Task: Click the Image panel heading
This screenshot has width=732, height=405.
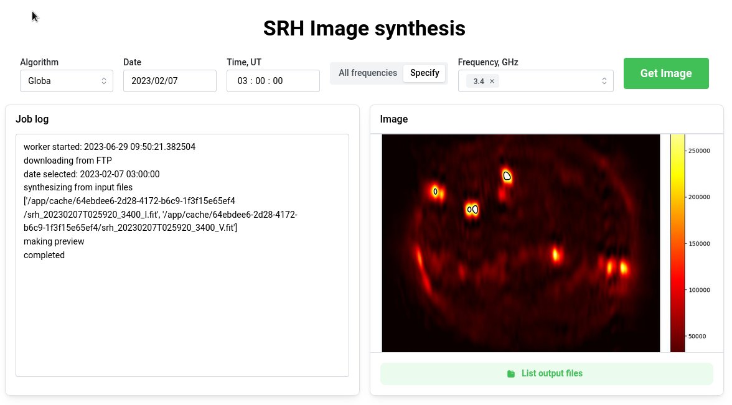Action: (x=393, y=119)
